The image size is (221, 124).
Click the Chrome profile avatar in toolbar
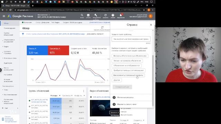pyautogui.click(x=149, y=10)
